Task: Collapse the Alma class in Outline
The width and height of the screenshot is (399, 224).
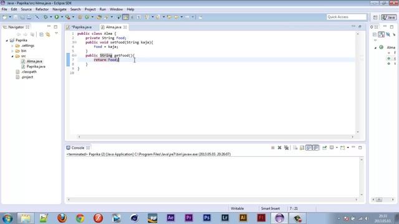Action: point(375,47)
